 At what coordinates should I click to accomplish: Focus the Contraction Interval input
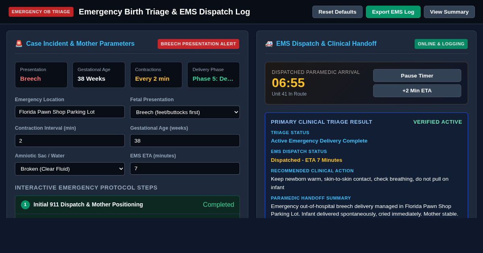(70, 141)
